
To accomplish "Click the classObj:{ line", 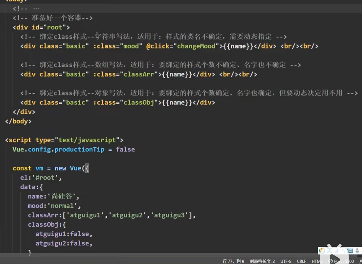I will point(47,225).
